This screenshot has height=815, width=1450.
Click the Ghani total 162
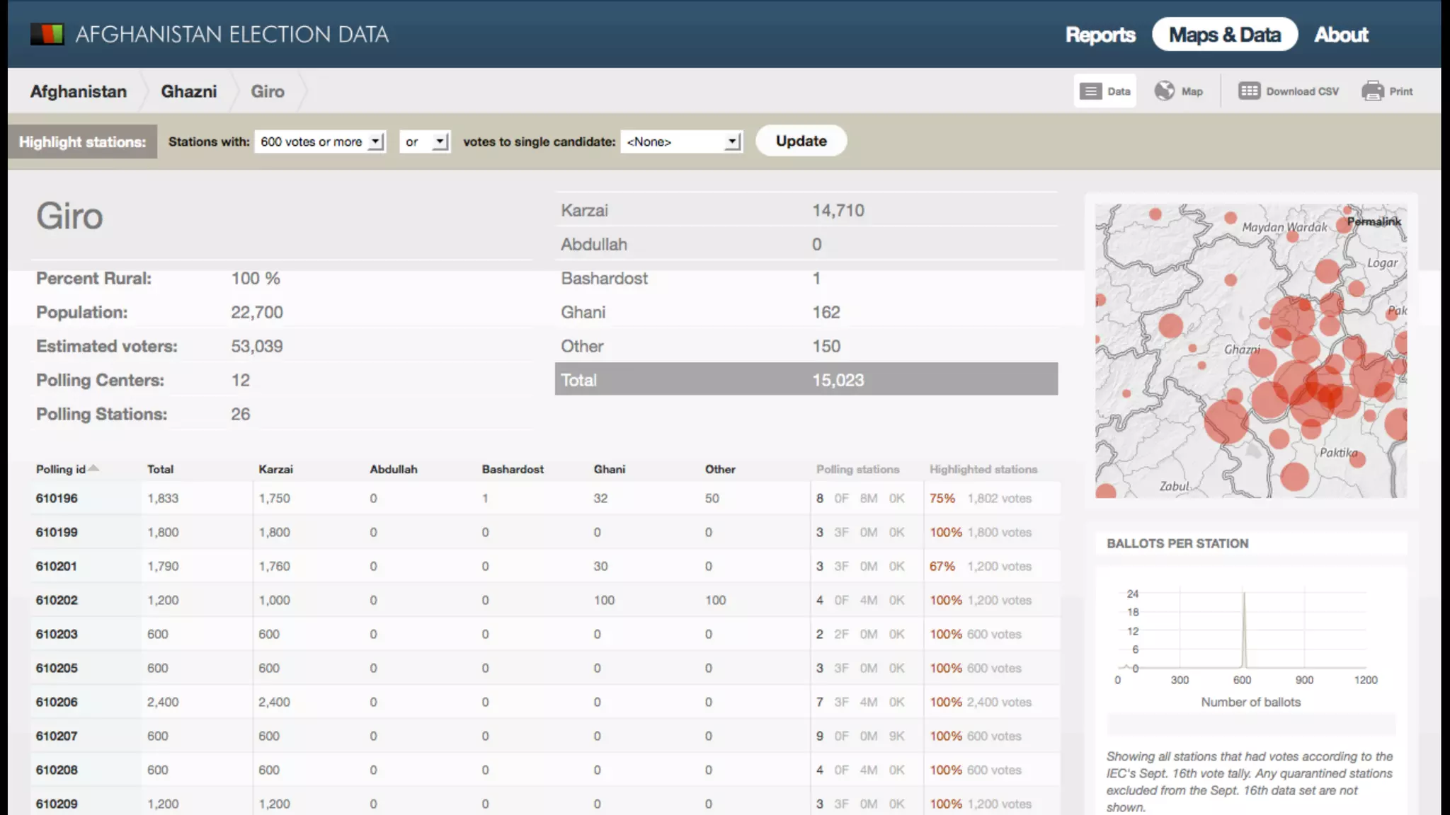(x=826, y=312)
